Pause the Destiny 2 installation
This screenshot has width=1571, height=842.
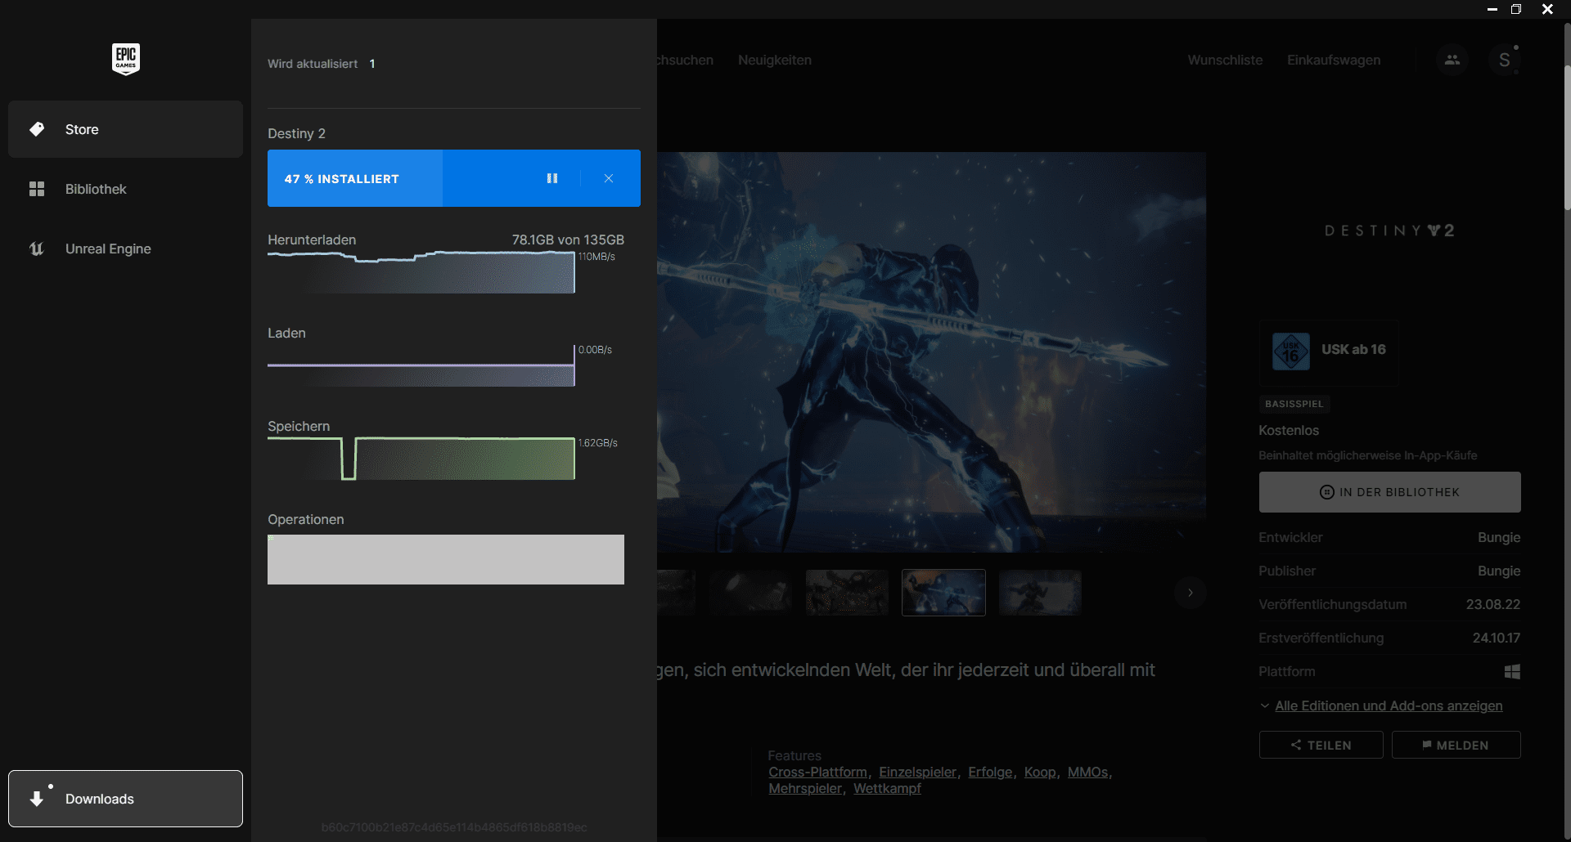[552, 178]
